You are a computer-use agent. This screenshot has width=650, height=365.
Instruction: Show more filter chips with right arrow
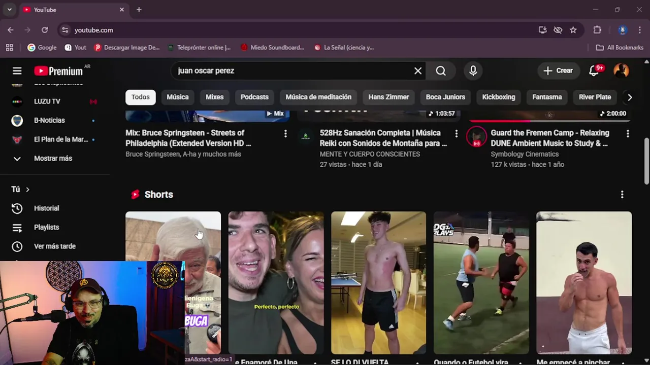pos(630,97)
